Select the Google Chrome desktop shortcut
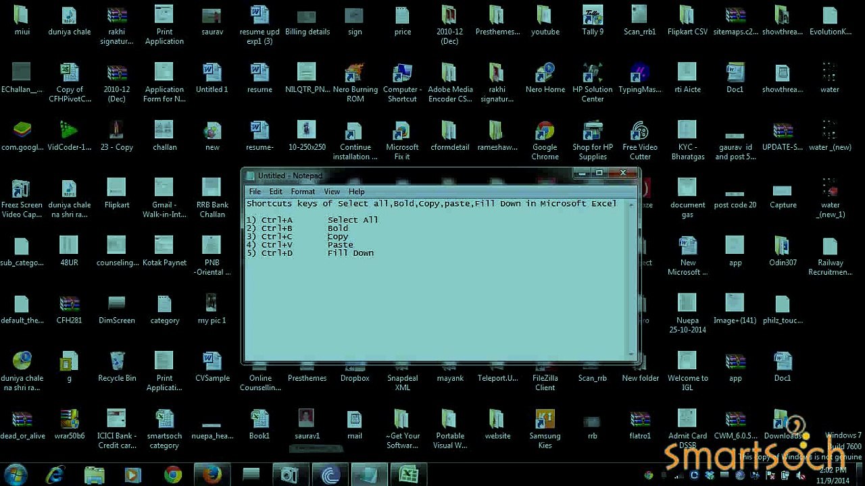The image size is (865, 486). click(x=545, y=140)
